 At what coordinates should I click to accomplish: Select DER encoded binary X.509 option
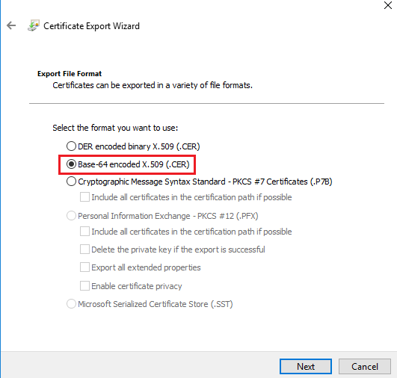point(71,146)
